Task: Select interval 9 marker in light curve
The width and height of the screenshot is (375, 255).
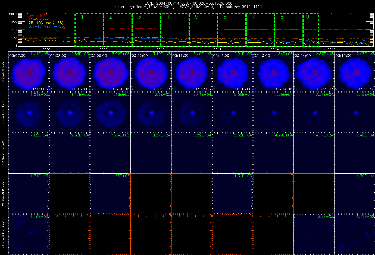Action: pos(308,17)
